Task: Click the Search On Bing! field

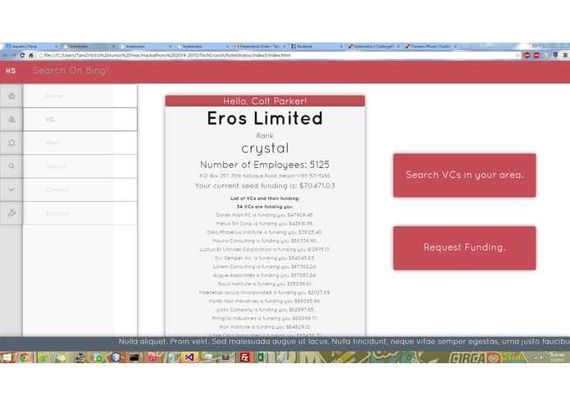Action: 71,71
